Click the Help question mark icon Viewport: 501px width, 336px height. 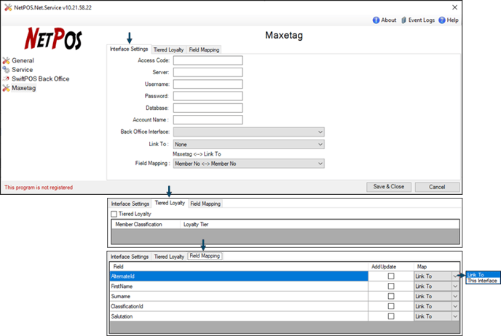442,20
